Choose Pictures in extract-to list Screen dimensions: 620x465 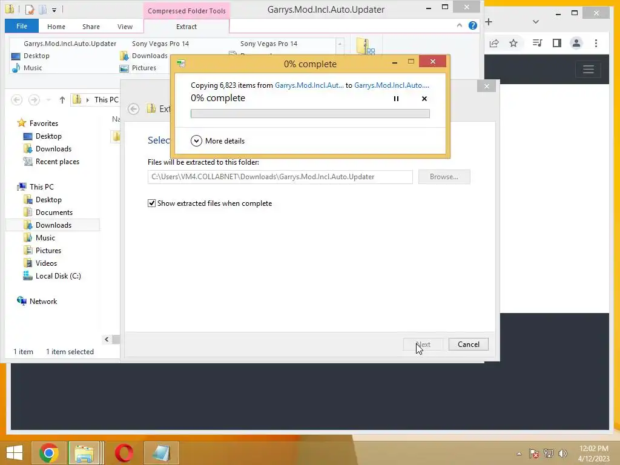[138, 68]
